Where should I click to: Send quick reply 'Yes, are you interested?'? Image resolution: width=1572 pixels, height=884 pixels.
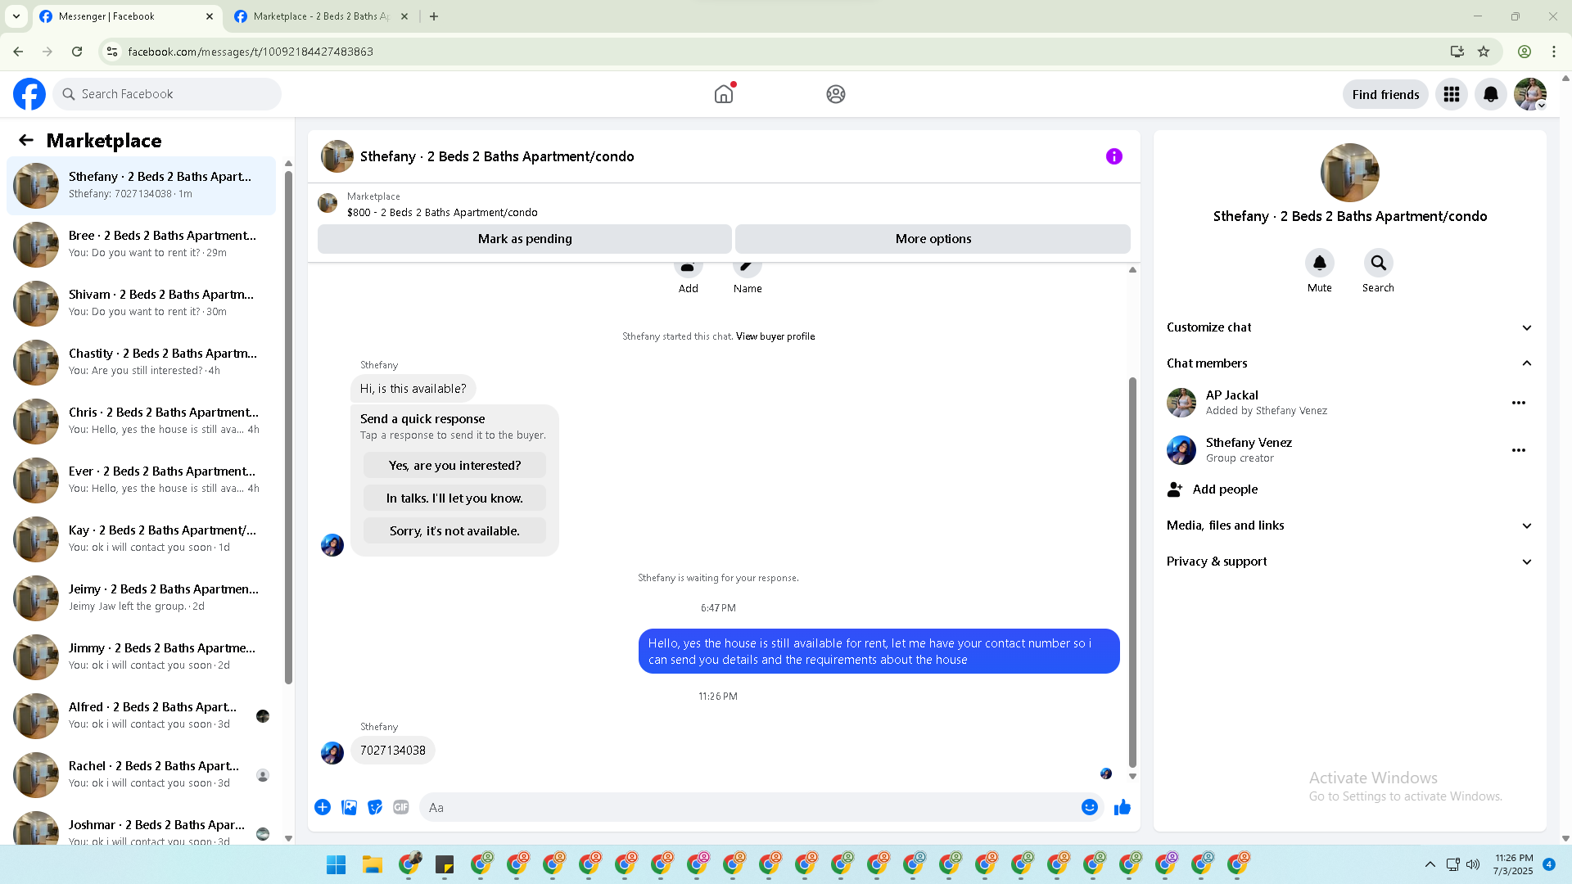click(454, 466)
